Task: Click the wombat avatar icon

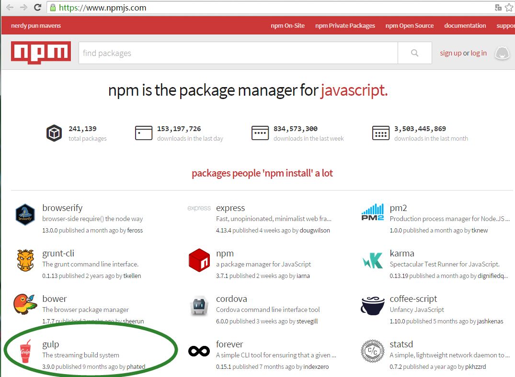Action: tap(502, 53)
